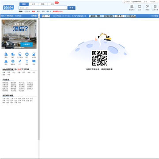This screenshot has width=159, height=159.
Task: Select the KTV microphone icon
Action: 20,61
